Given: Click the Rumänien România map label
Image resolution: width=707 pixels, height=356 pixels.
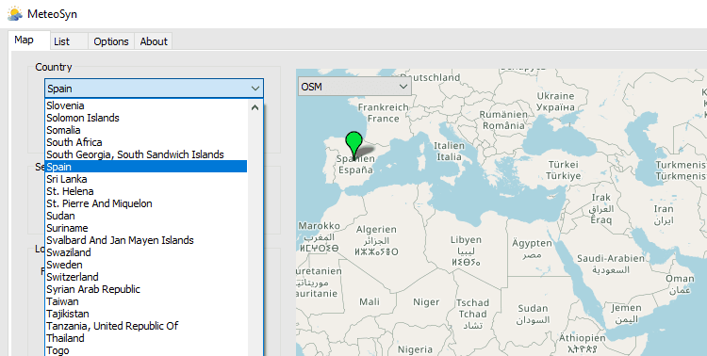Looking at the screenshot, I should coord(503,120).
